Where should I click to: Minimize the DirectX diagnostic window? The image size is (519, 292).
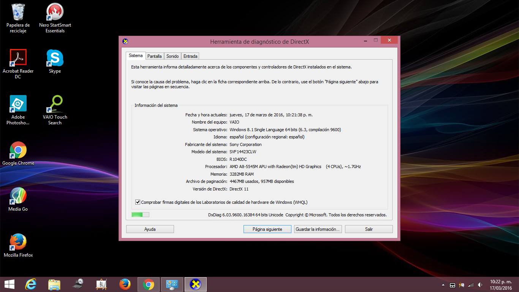pyautogui.click(x=366, y=40)
